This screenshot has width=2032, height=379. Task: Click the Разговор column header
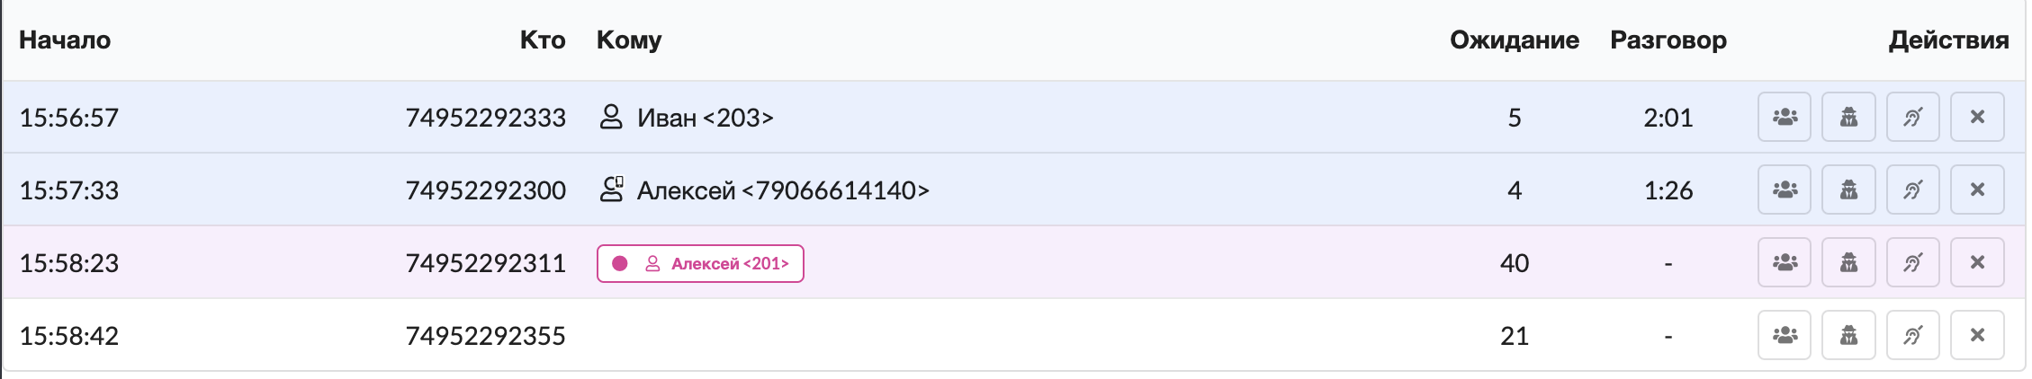pos(1668,40)
